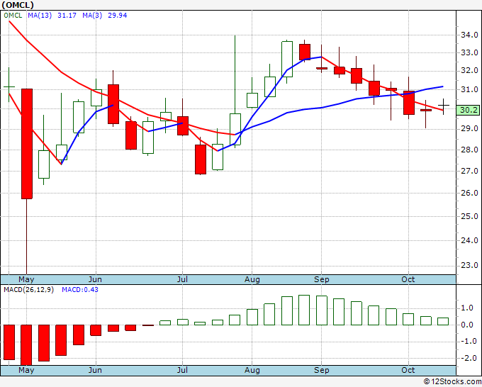482x387 pixels.
Task: Select the green-highlighted 30.2 current price tag
Action: tap(468, 110)
